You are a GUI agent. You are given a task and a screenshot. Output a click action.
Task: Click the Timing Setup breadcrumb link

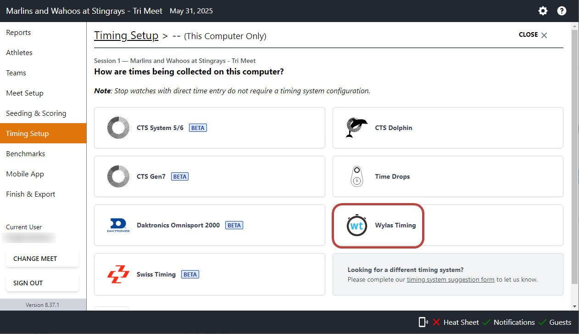(x=126, y=35)
